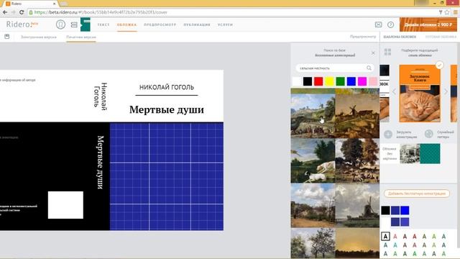Pick black swatch in cover palette
The width and height of the screenshot is (460, 259).
[385, 210]
